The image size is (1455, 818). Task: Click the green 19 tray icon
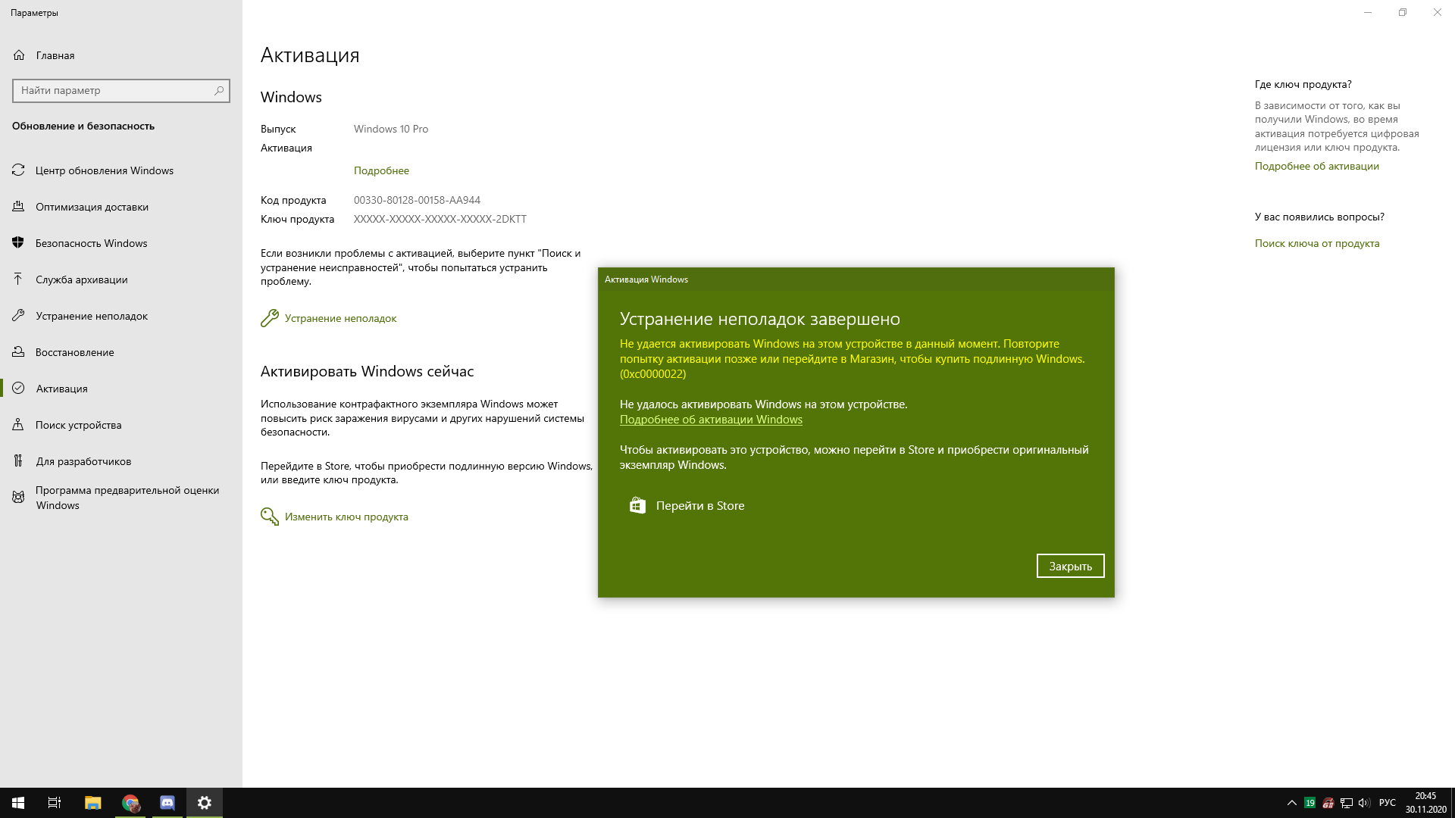(1309, 803)
